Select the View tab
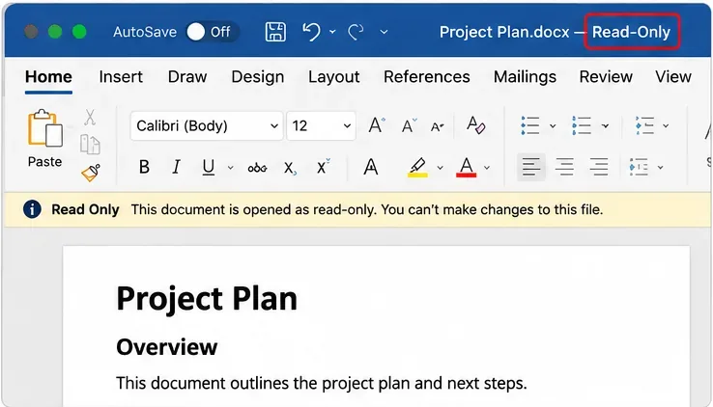Viewport: 713px width, 407px height. point(673,77)
